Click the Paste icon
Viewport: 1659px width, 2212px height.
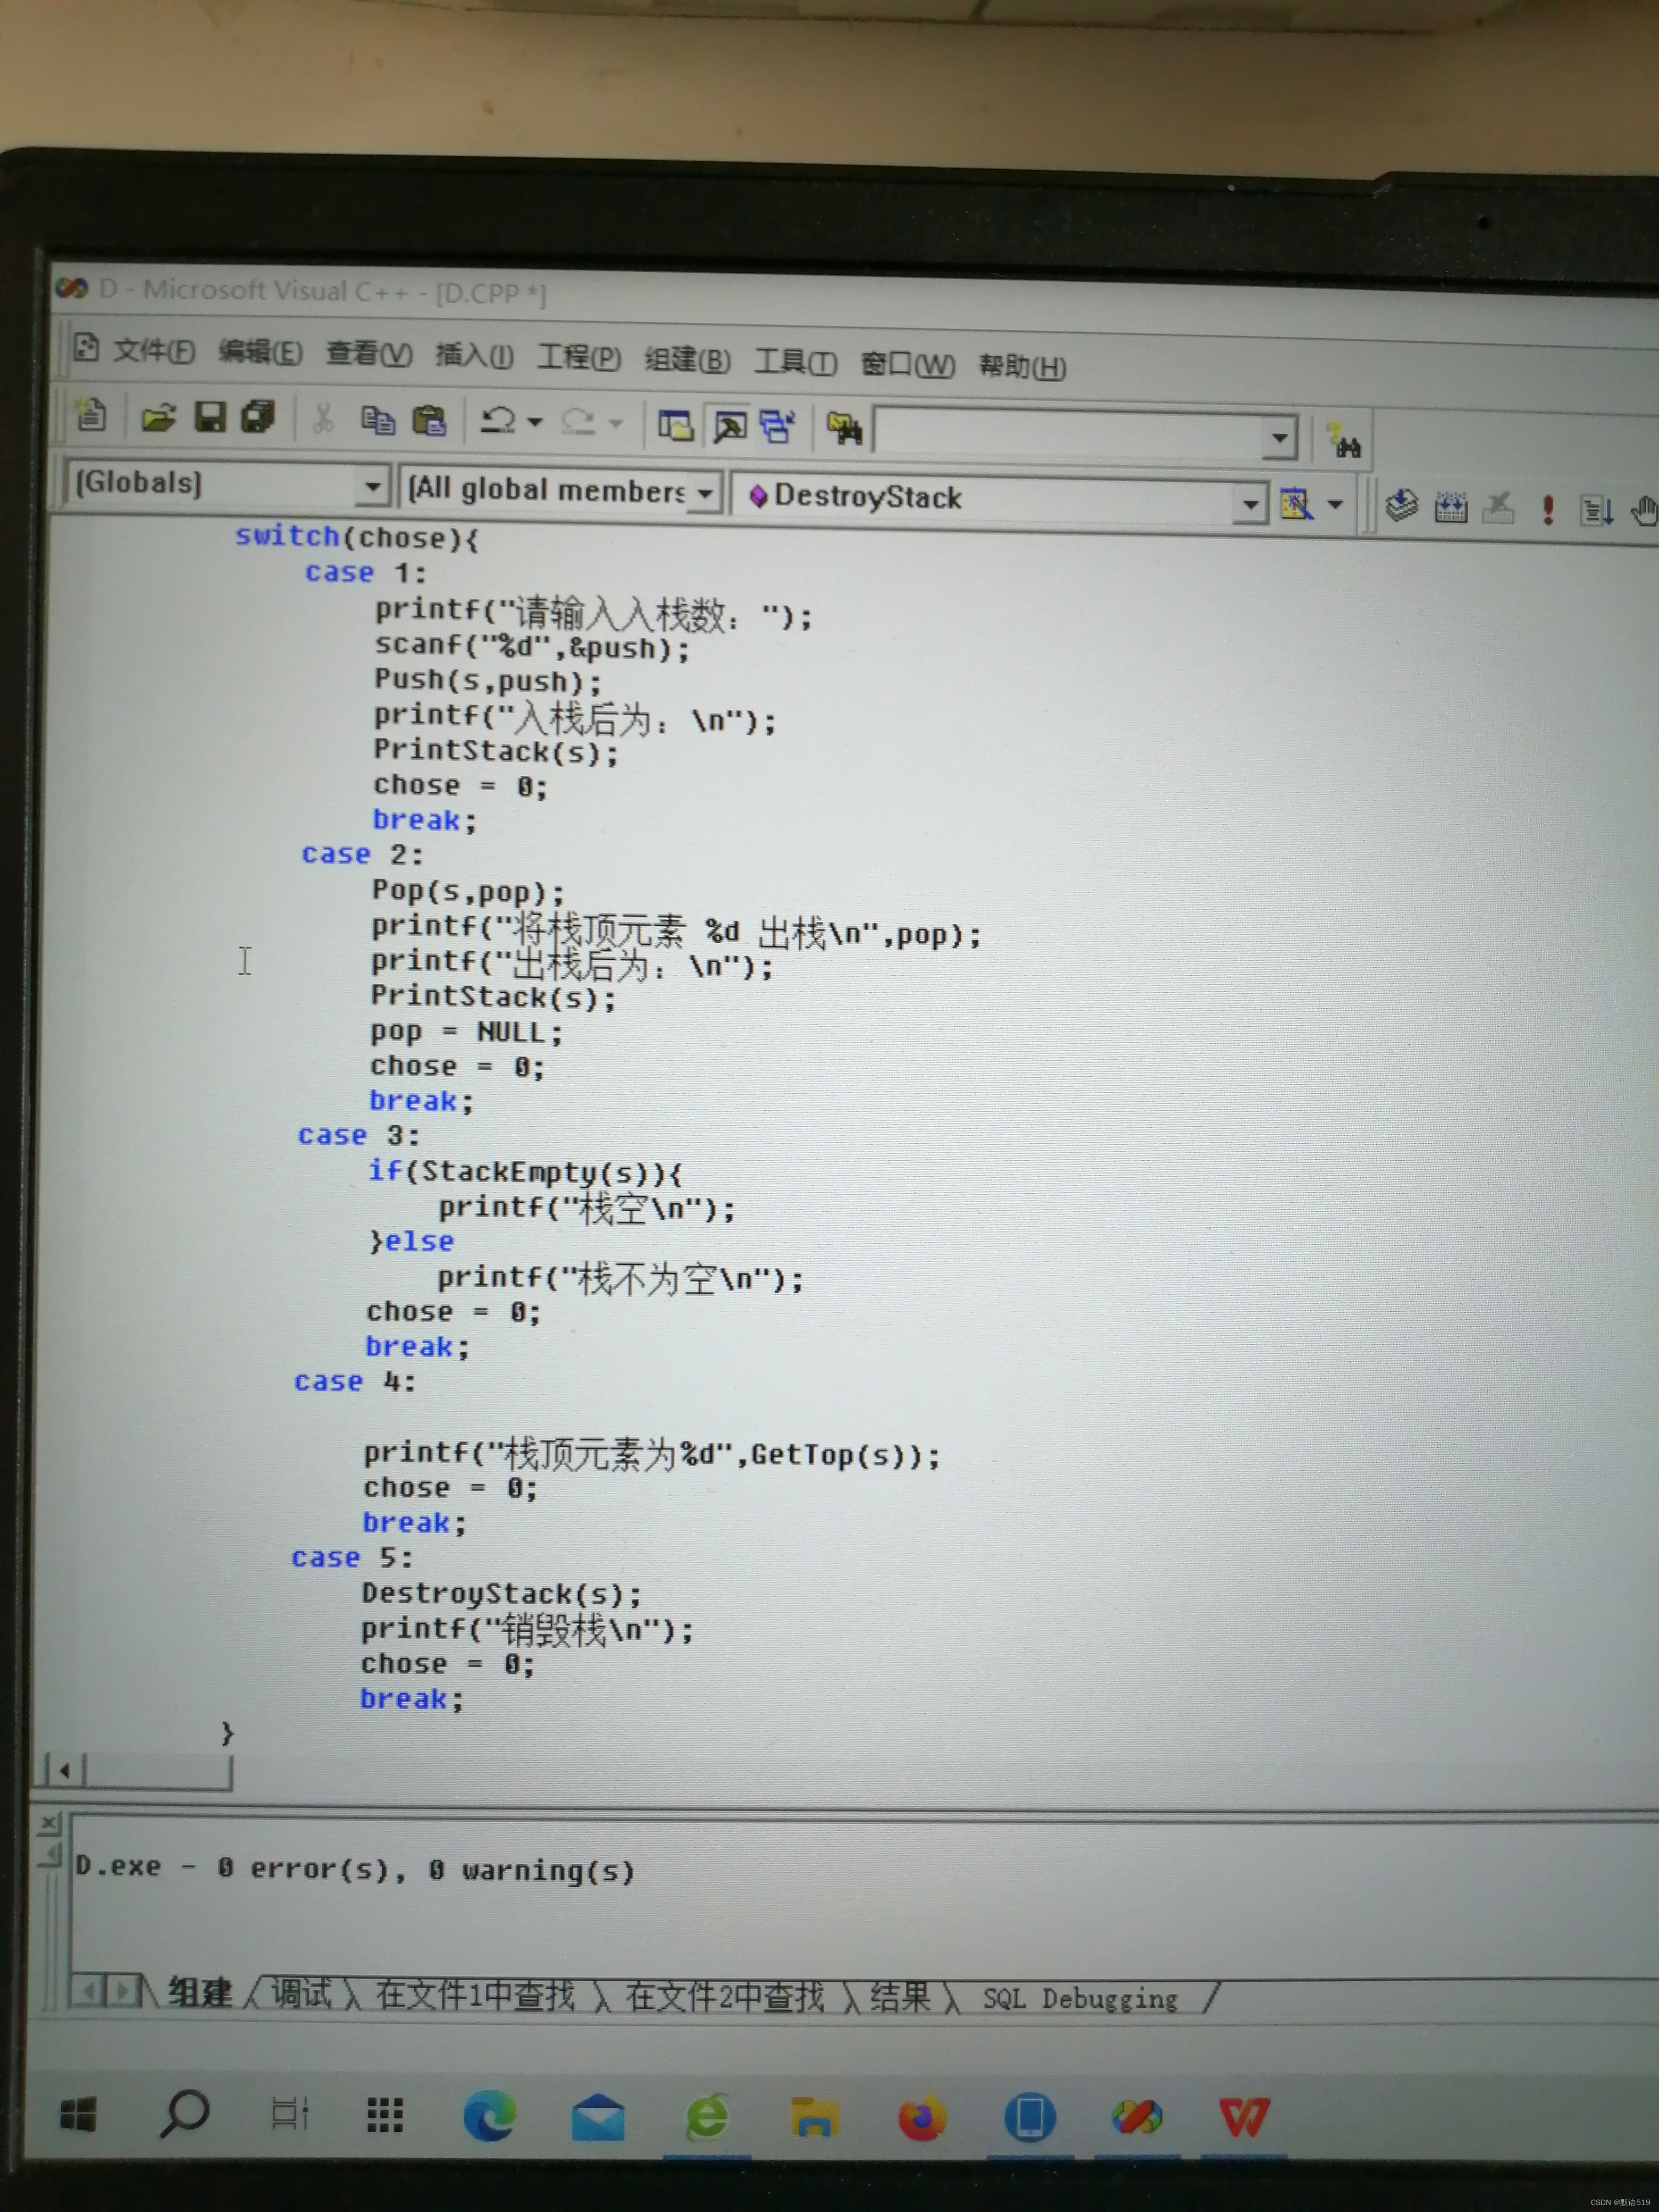point(429,421)
